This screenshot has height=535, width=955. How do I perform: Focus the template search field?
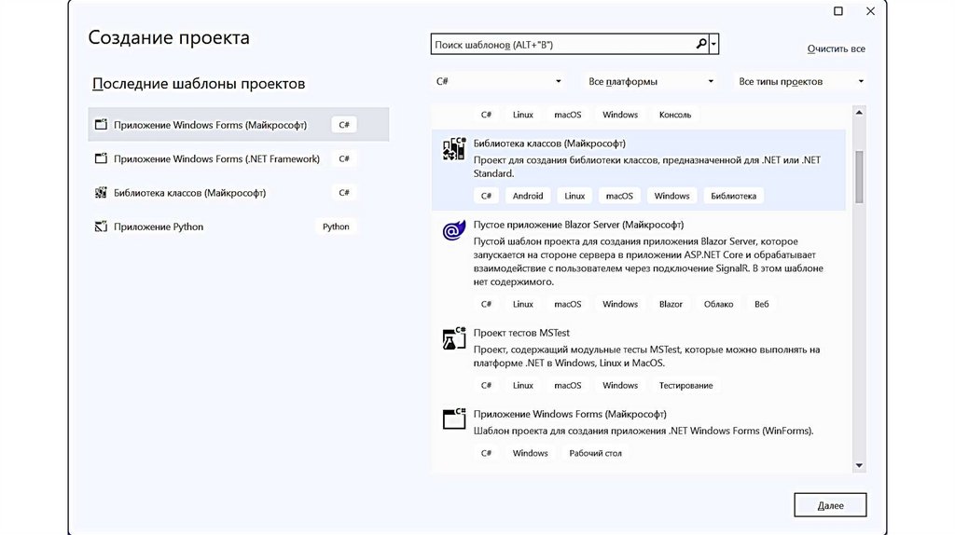(x=563, y=45)
